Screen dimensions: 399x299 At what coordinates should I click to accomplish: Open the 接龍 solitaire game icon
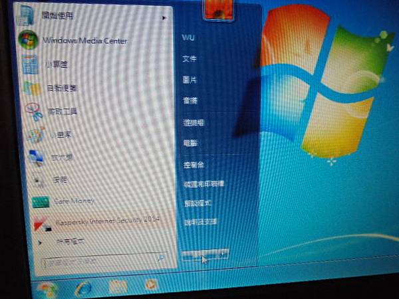point(39,181)
